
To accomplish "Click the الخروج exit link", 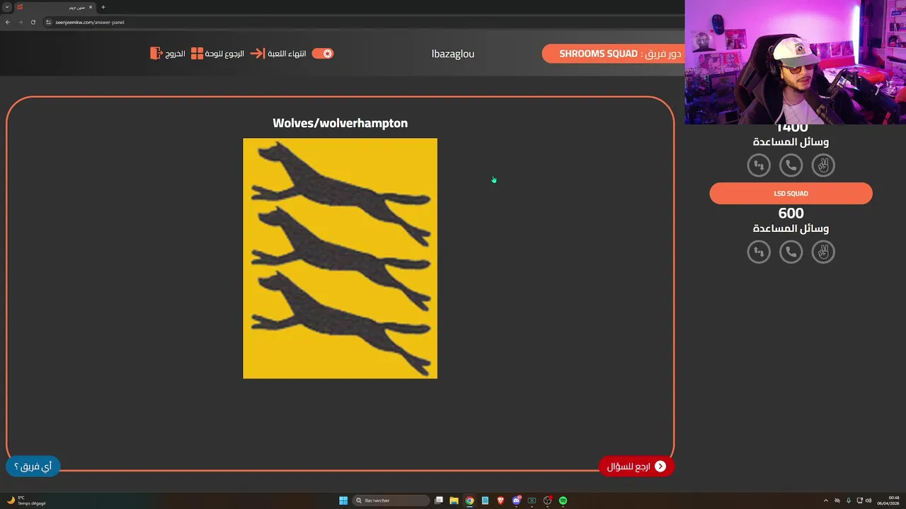I will coord(175,54).
